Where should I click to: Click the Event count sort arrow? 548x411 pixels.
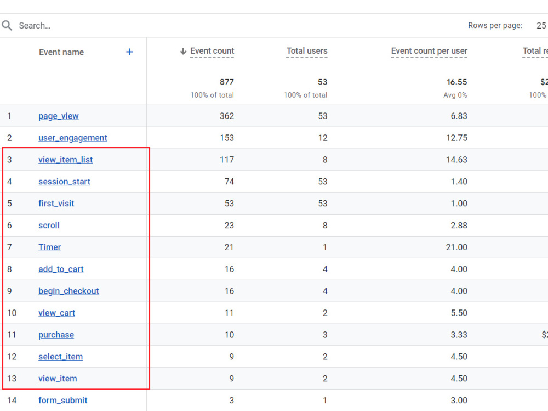click(183, 52)
